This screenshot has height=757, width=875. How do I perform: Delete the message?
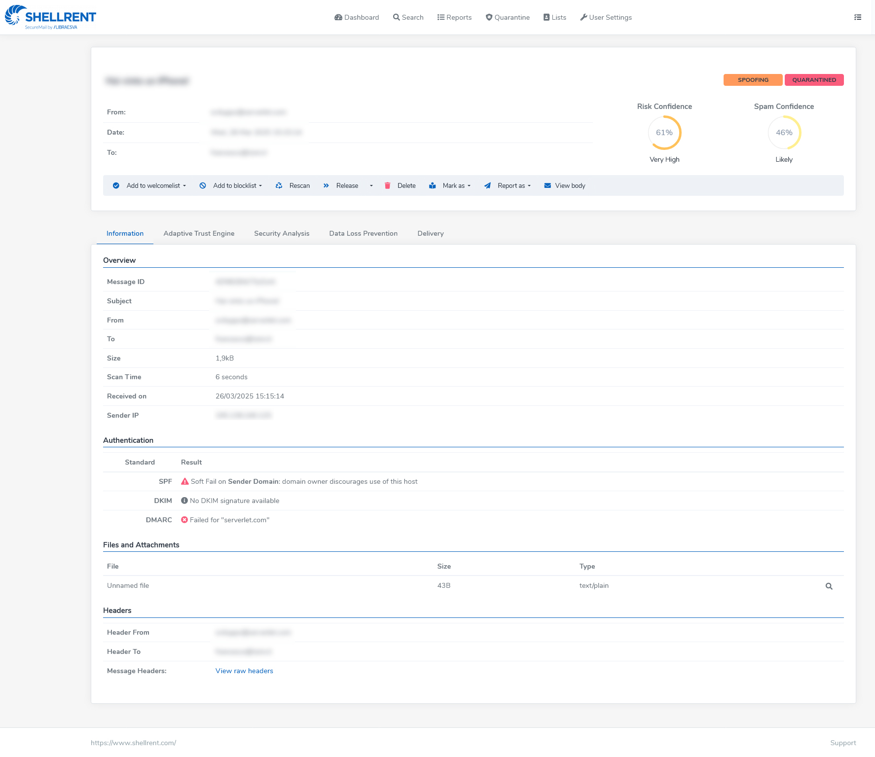tap(400, 186)
